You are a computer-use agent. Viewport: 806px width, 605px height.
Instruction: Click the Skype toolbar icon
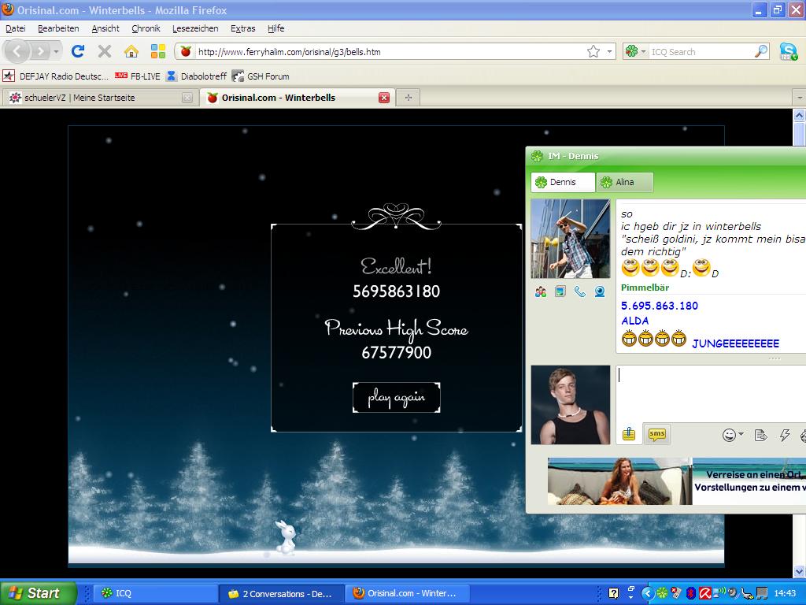coord(788,51)
